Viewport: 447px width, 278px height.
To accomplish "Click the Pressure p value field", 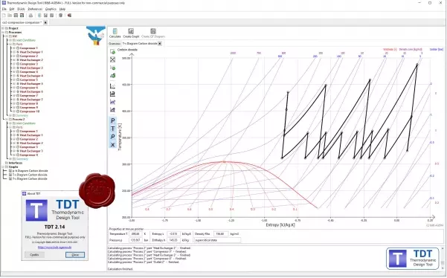I will pyautogui.click(x=135, y=240).
